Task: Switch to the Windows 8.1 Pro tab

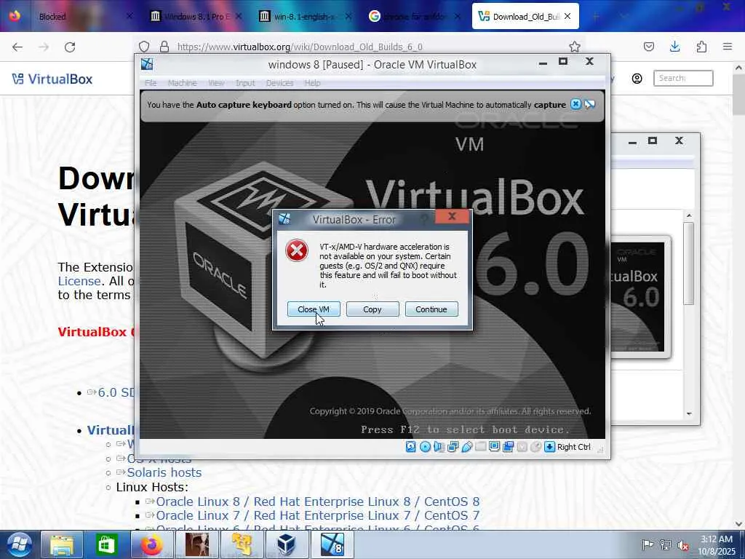Action: pos(197,17)
